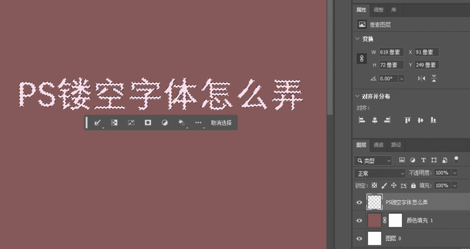
Task: Switch to the 属性 tab
Action: pos(361,10)
